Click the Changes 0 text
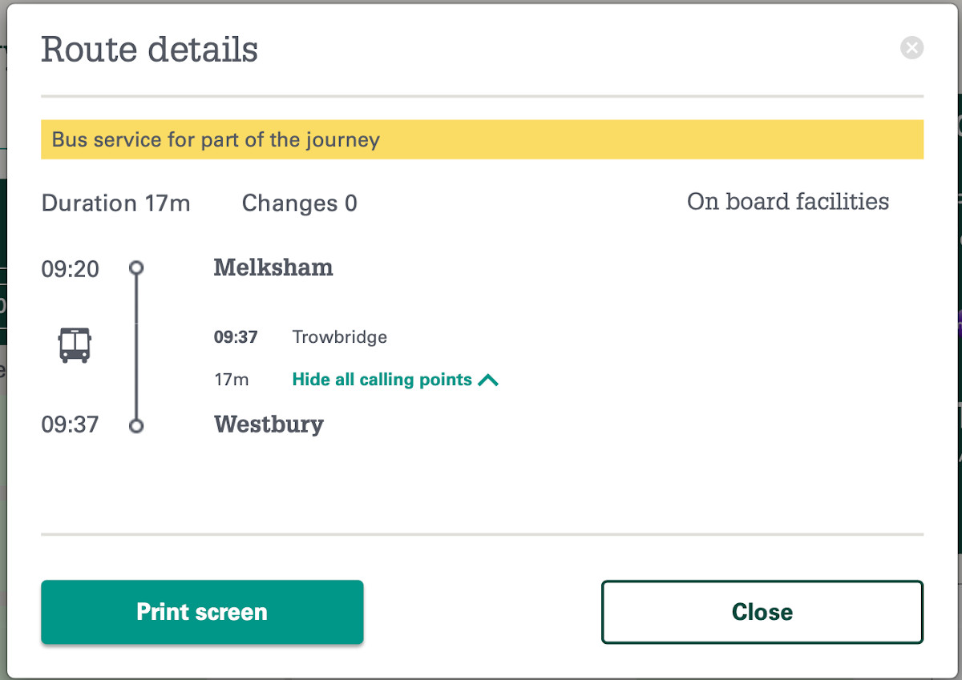Image resolution: width=962 pixels, height=680 pixels. pyautogui.click(x=299, y=203)
